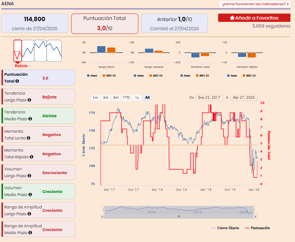Click left handle of chart navigator
Viewport: 295px width, 242px height.
104,210
